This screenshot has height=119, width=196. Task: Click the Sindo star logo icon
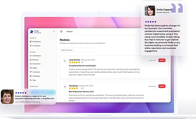tap(31, 32)
